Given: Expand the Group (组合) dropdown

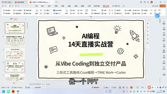Looking at the screenshot, I should (x=76, y=10).
